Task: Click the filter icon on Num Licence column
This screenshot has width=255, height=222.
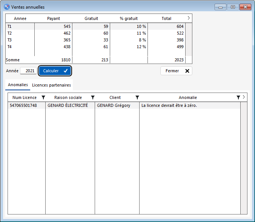Action: [43, 97]
